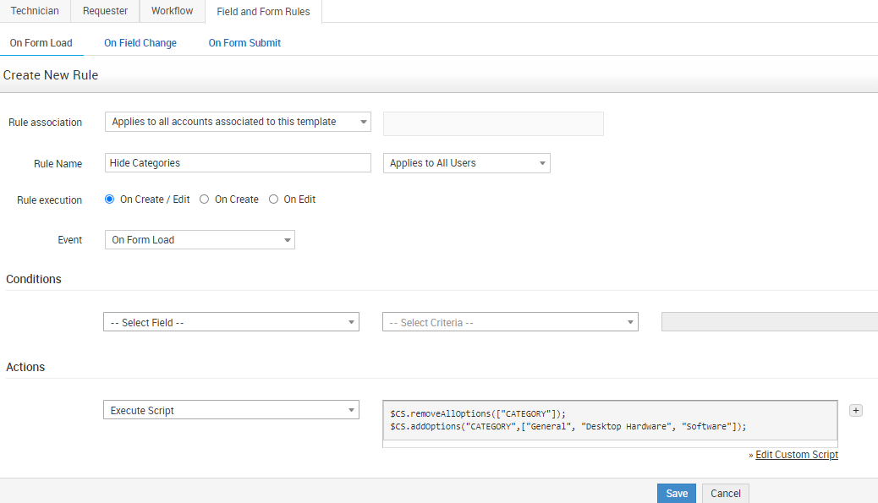This screenshot has width=878, height=503.
Task: Select the Field and Form Rules tab
Action: 263,12
